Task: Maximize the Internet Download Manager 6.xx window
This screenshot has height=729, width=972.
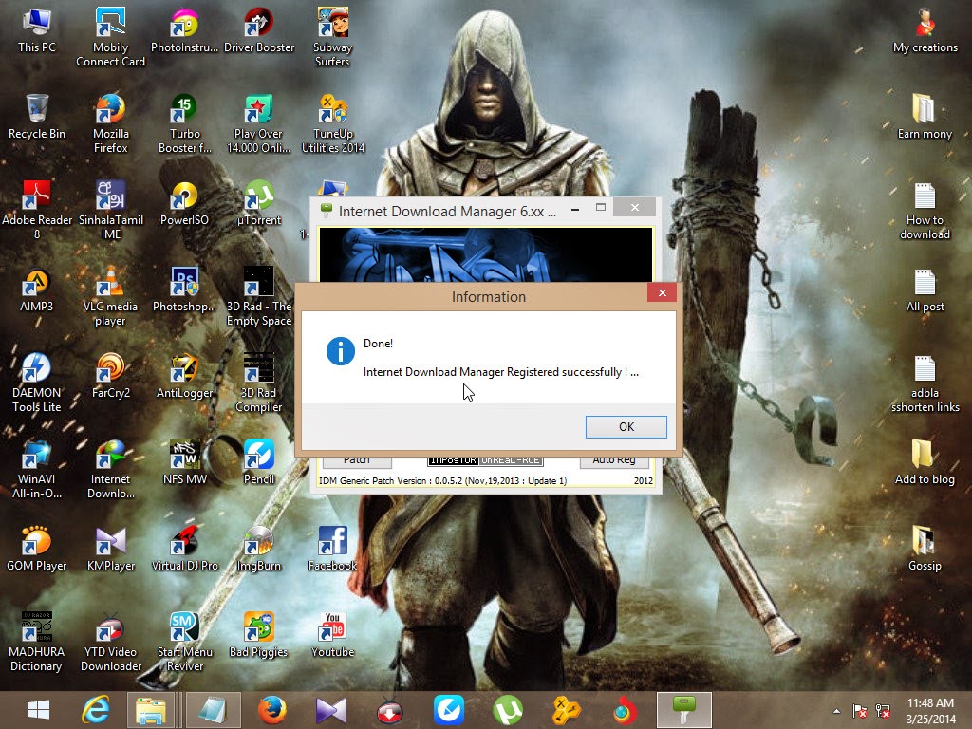Action: [x=601, y=208]
